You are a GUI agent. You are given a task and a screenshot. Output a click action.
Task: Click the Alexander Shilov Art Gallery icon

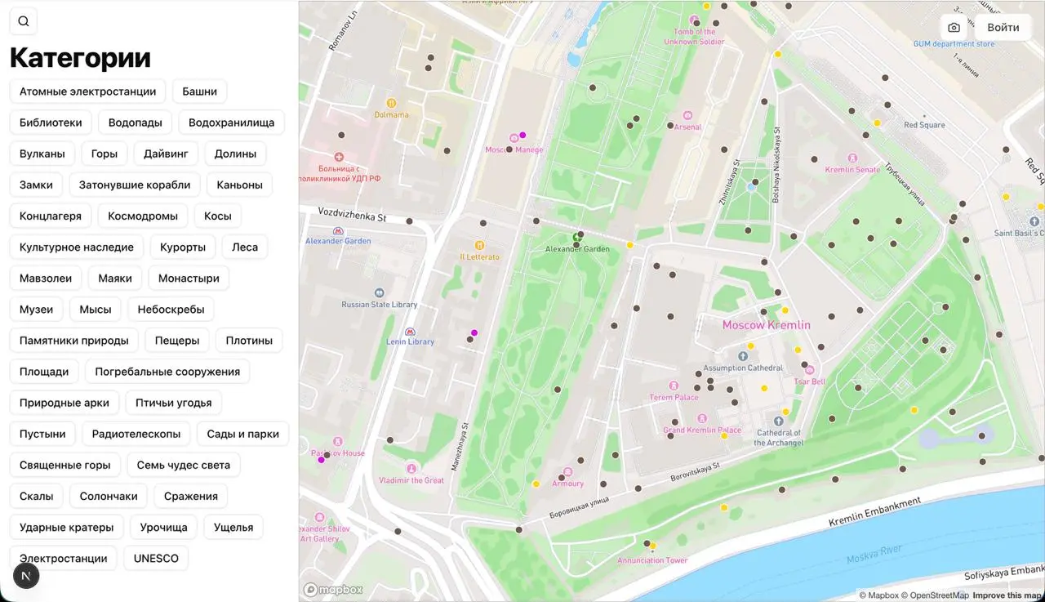tap(319, 517)
